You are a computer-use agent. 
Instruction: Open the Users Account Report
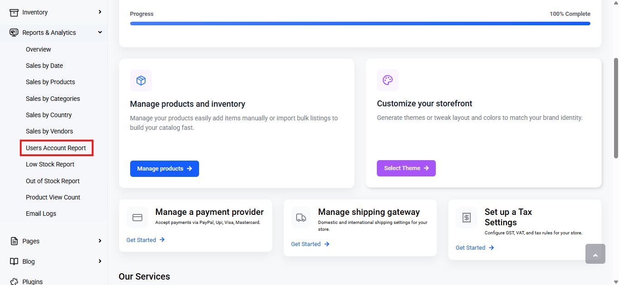56,148
